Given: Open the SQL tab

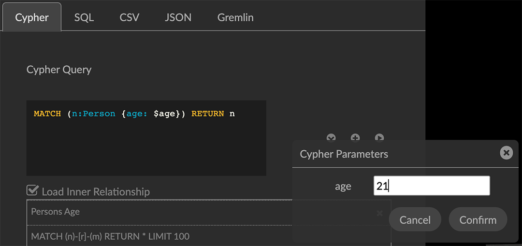Looking at the screenshot, I should 84,18.
